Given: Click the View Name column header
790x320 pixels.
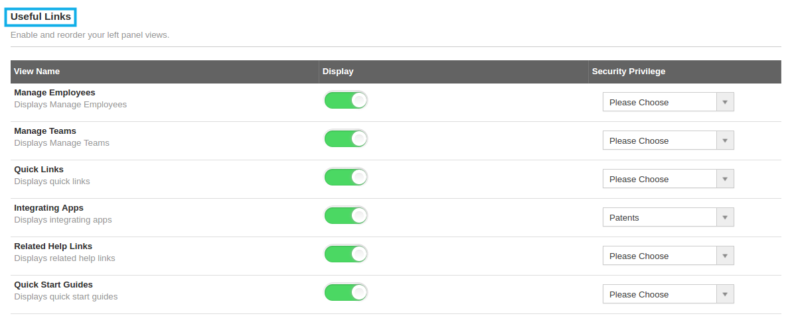Looking at the screenshot, I should [x=37, y=72].
